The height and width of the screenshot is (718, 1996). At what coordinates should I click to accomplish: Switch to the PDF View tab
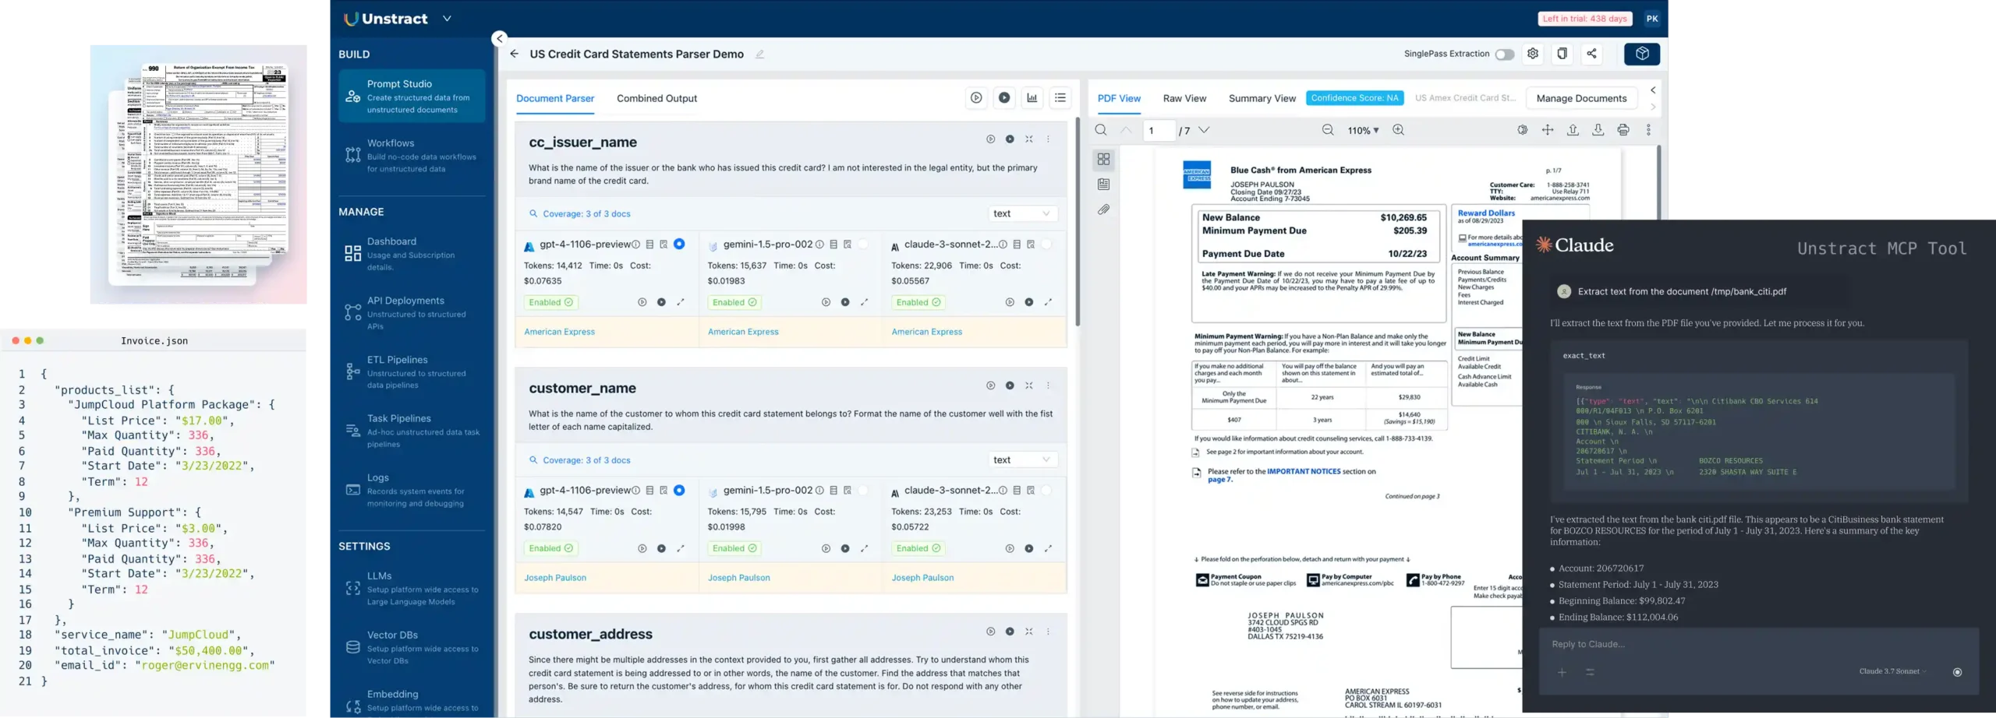[1119, 98]
